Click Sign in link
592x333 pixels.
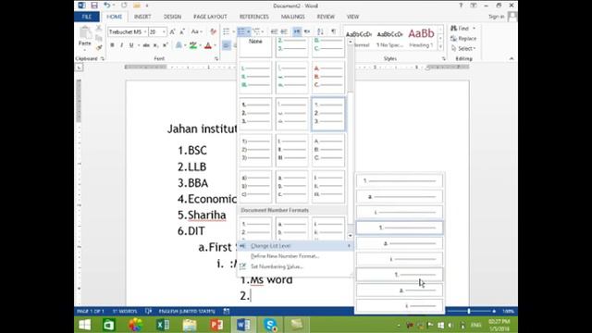(x=496, y=17)
